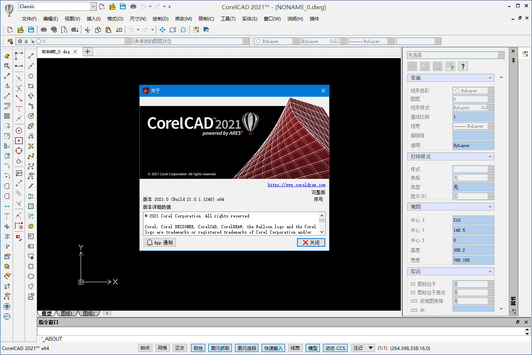Viewport: 532px width, 355px height.
Task: Select the Mirror tool in left toolbar
Action: point(7,86)
